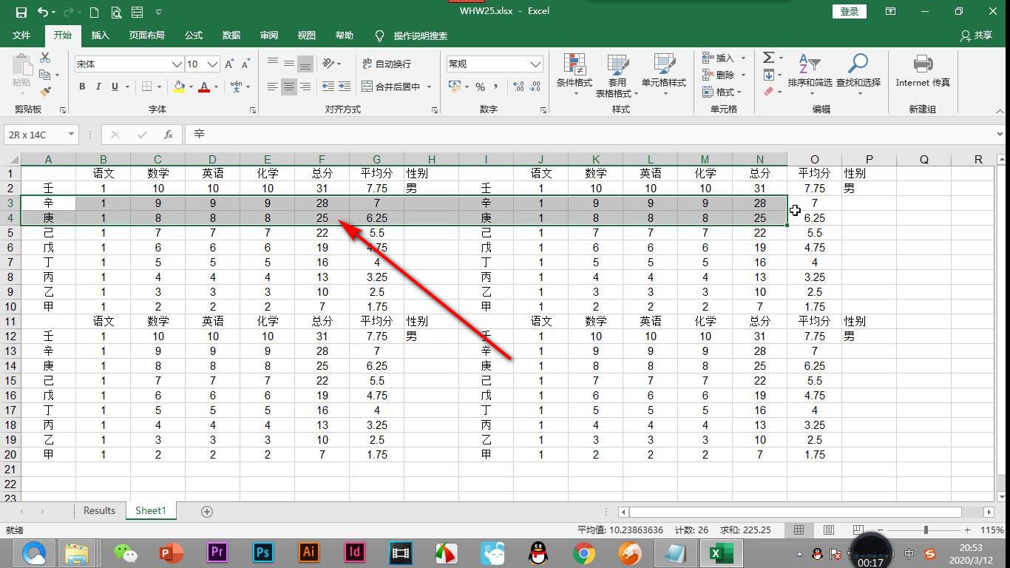Switch to Page Layout view in status bar
Screen dimensions: 1010x568
(x=829, y=530)
